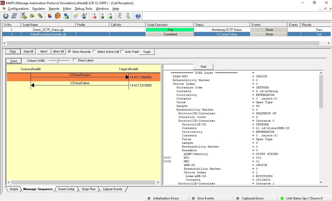Switch to the Script Flow tab
The width and height of the screenshot is (332, 201).
(x=88, y=189)
